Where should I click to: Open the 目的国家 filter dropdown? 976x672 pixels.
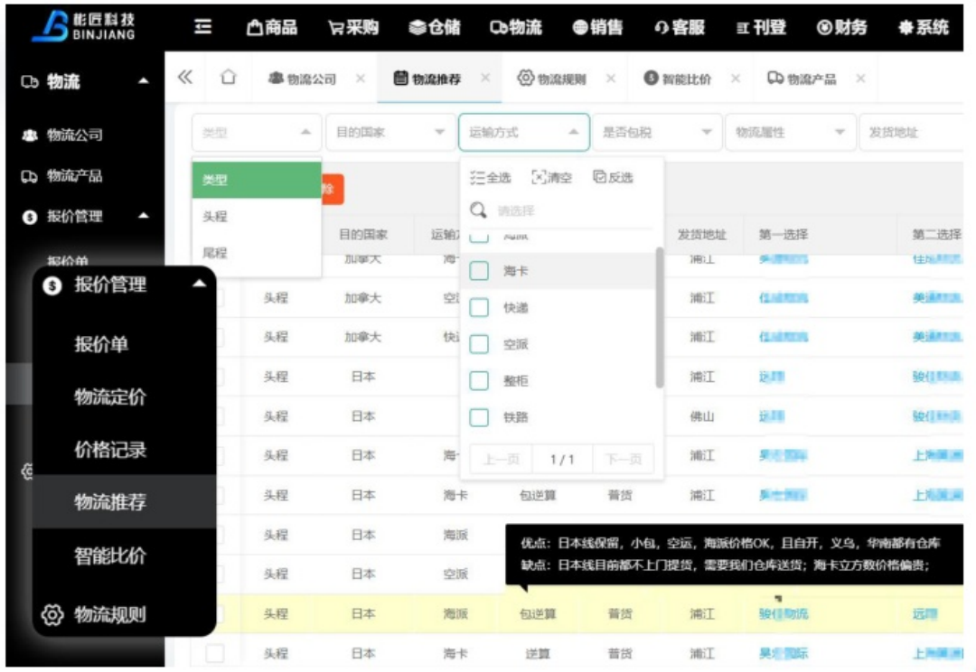tap(390, 132)
